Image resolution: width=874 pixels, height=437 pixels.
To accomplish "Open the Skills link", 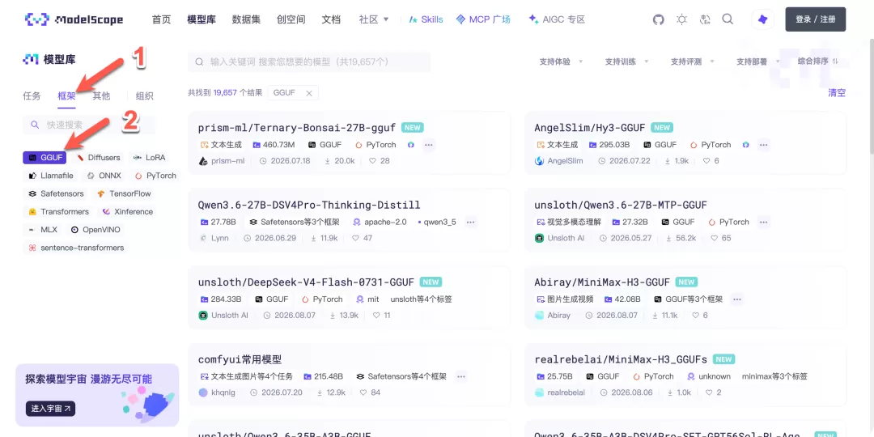I will click(x=426, y=19).
